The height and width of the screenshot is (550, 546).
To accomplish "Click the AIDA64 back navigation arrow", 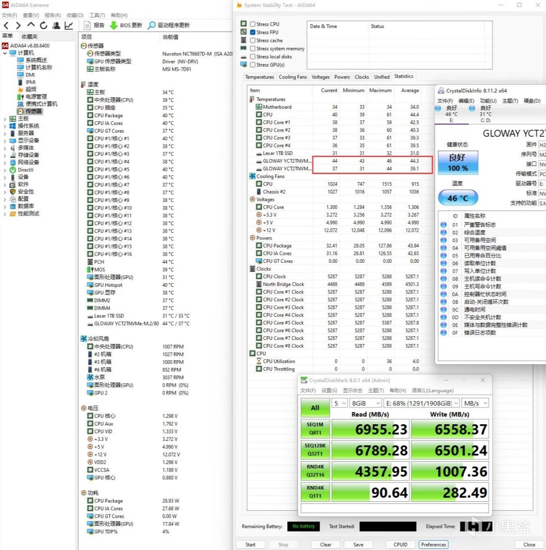I will pos(6,26).
